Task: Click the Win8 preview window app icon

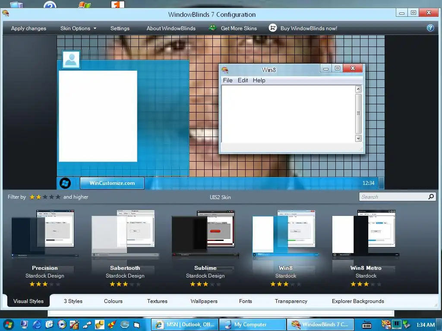Action: 224,69
